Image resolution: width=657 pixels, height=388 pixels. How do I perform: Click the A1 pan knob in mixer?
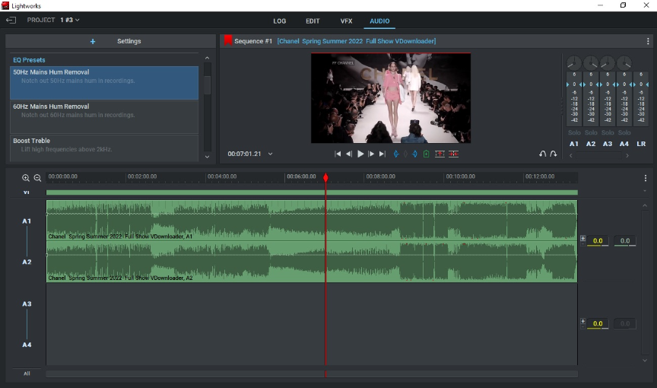coord(574,63)
